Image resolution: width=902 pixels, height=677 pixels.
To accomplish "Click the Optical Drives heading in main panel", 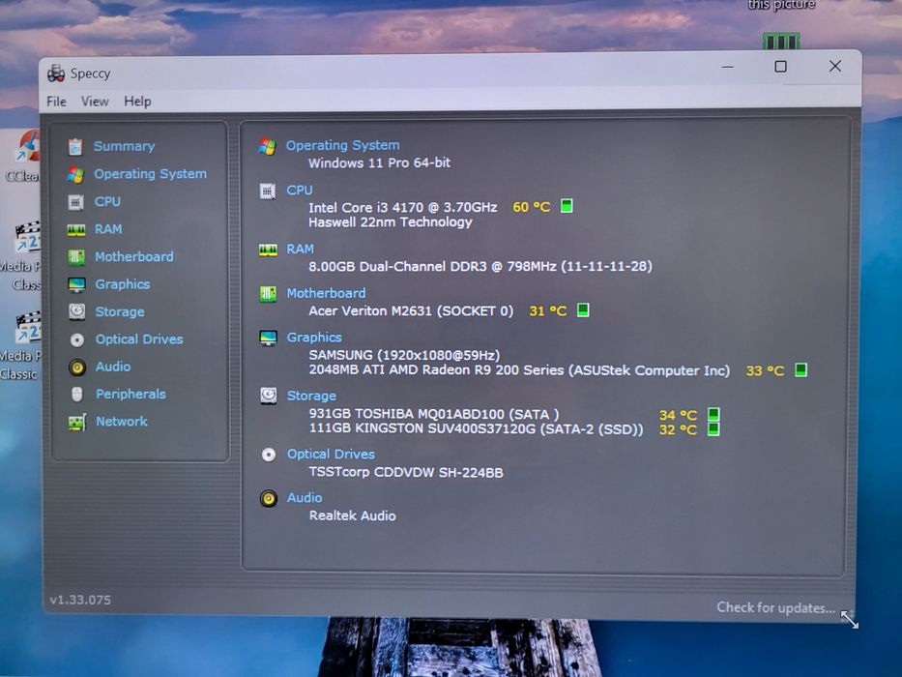I will coord(331,455).
